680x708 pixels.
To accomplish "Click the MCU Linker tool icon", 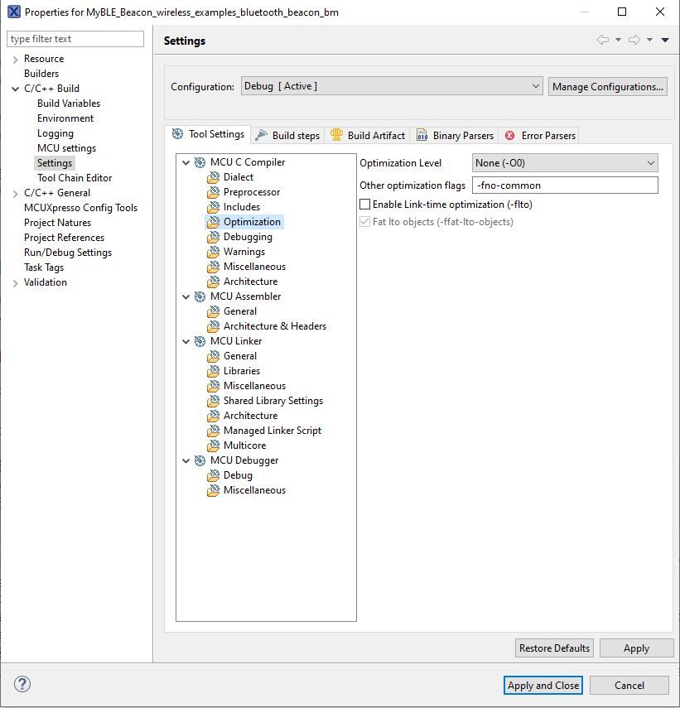I will [200, 341].
